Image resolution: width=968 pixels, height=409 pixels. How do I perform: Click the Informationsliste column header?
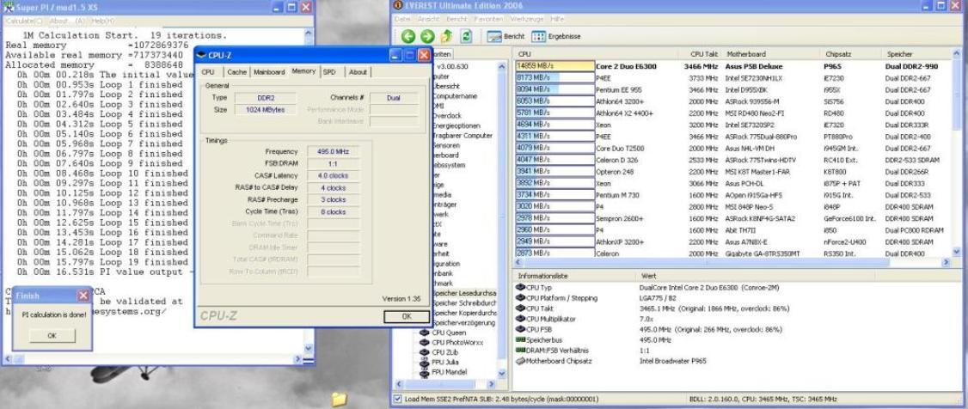coord(574,277)
